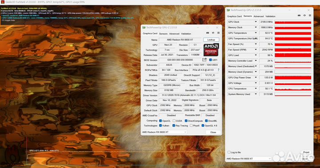
Task: Click the Memory Type GDDR6 (Micron) value
Action: pyautogui.click(x=172, y=85)
